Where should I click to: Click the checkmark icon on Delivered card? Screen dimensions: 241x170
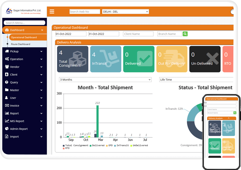click(145, 59)
